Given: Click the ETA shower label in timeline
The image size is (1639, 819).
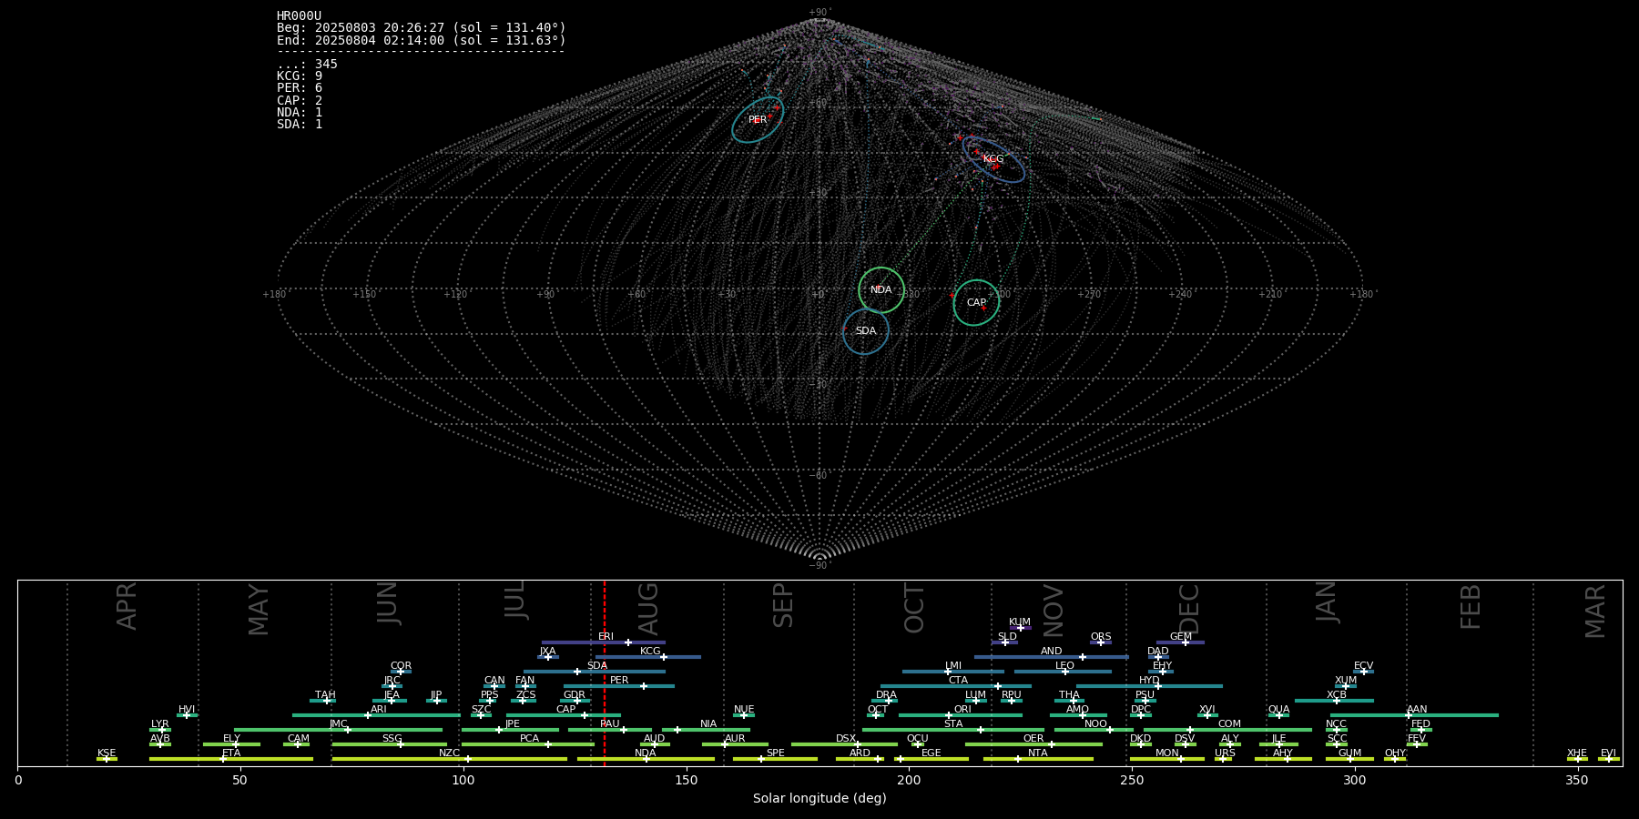Looking at the screenshot, I should (231, 753).
